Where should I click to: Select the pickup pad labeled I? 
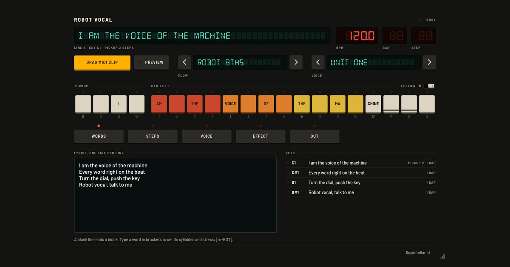tap(119, 104)
